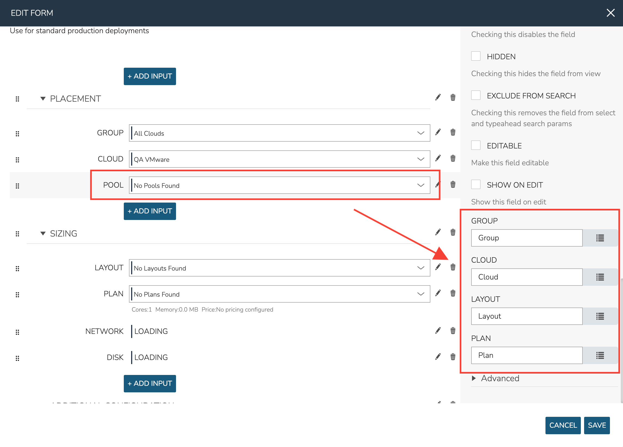The image size is (623, 447).
Task: Collapse the SIZING section triangle
Action: [43, 234]
